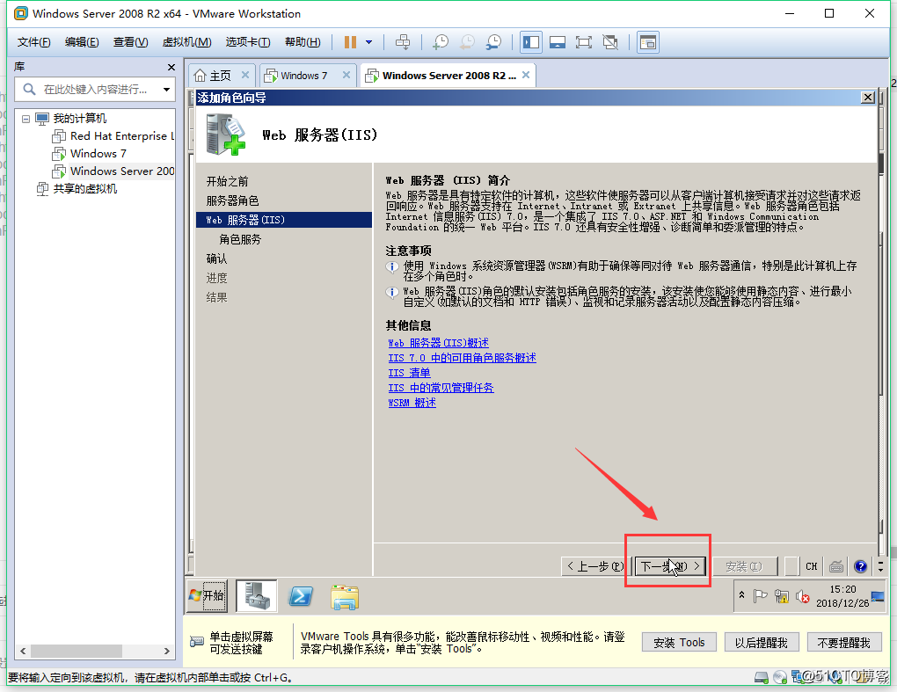Screen dimensions: 897x692
Task: Open Server Manager icon in guest taskbar
Action: [x=257, y=596]
